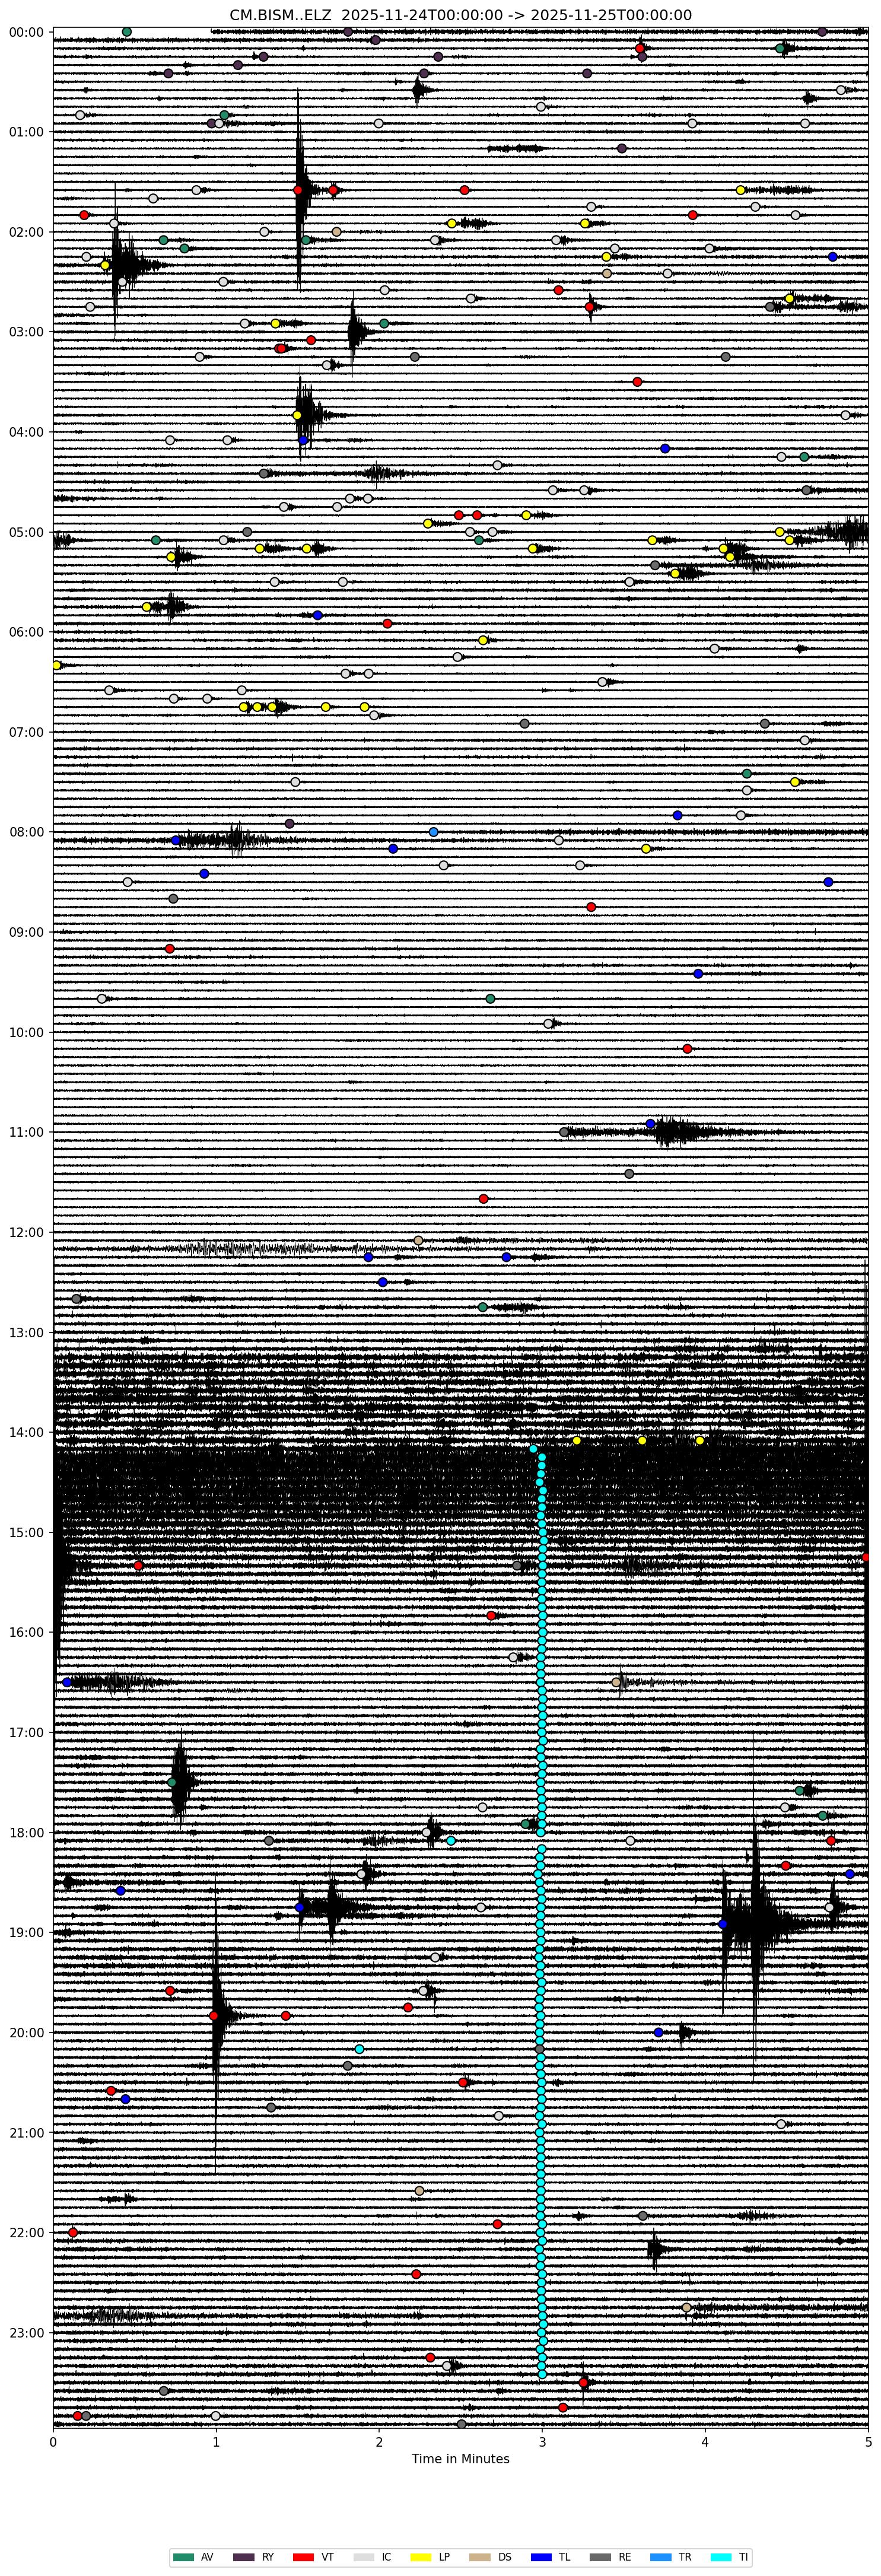Screen dimensions: 881x2576
Task: Click the cyan TI legend swatch
Action: pos(721,2557)
